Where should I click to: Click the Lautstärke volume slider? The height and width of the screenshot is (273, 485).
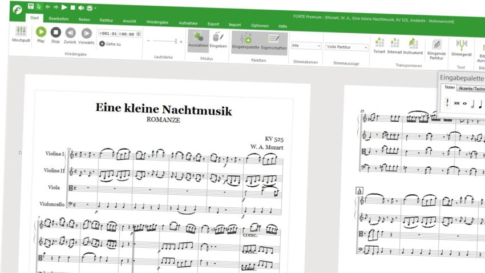[165, 41]
